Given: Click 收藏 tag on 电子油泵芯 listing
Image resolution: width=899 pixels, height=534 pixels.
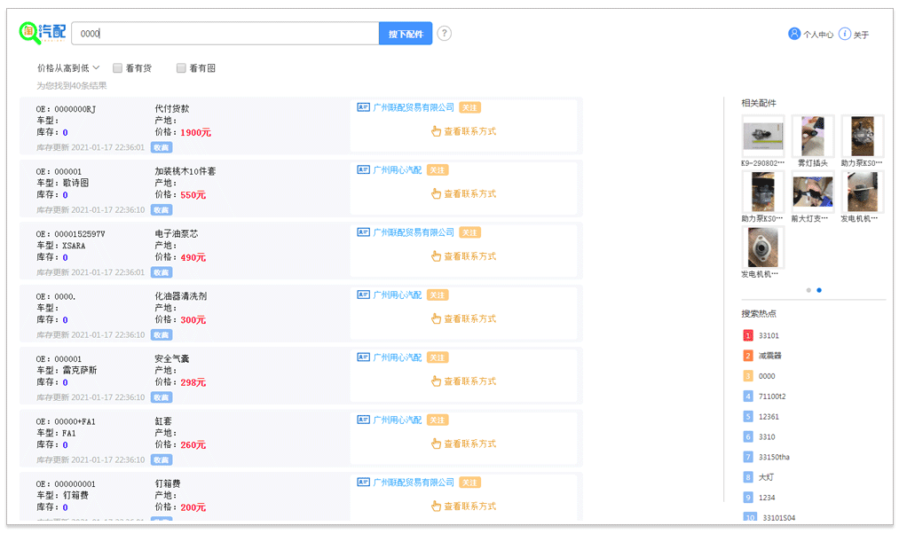Looking at the screenshot, I should click(x=161, y=272).
